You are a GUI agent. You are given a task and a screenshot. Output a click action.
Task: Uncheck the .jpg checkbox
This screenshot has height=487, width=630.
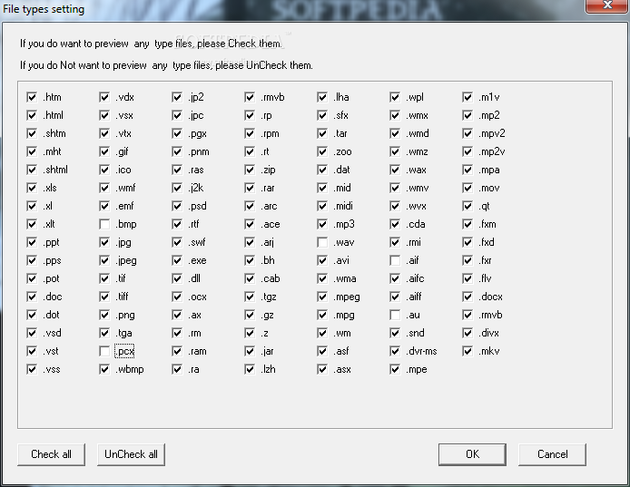click(104, 242)
